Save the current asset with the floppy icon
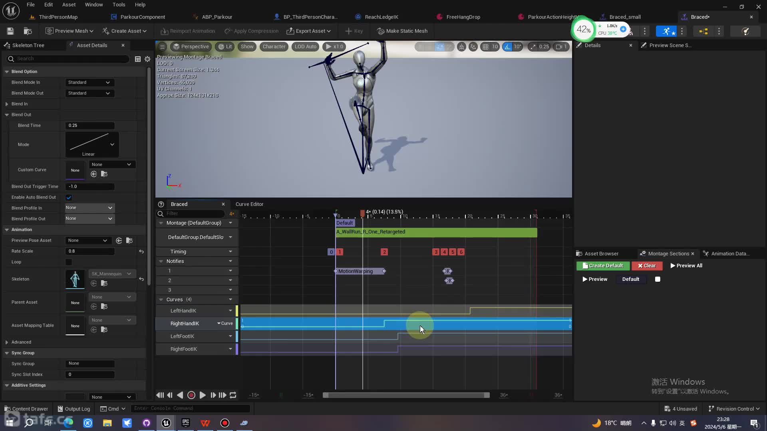Screen dimensions: 767x431 pyautogui.click(x=10, y=31)
